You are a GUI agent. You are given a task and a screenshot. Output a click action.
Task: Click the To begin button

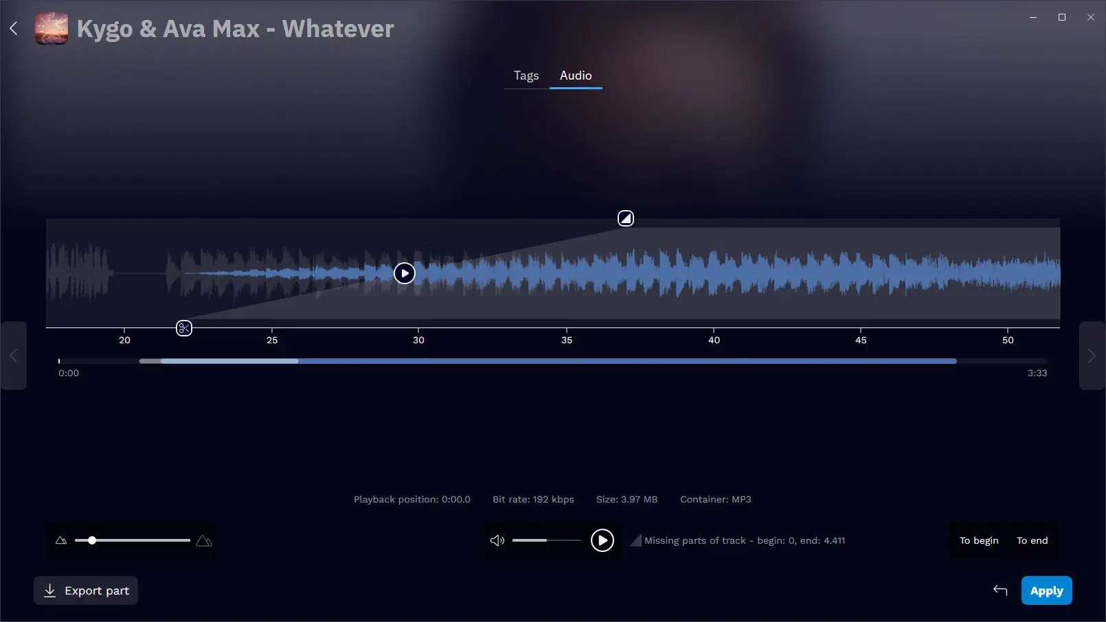tap(979, 540)
